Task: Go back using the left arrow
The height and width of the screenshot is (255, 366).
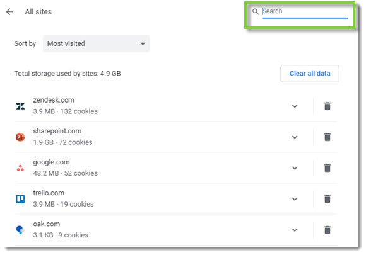Action: 10,11
